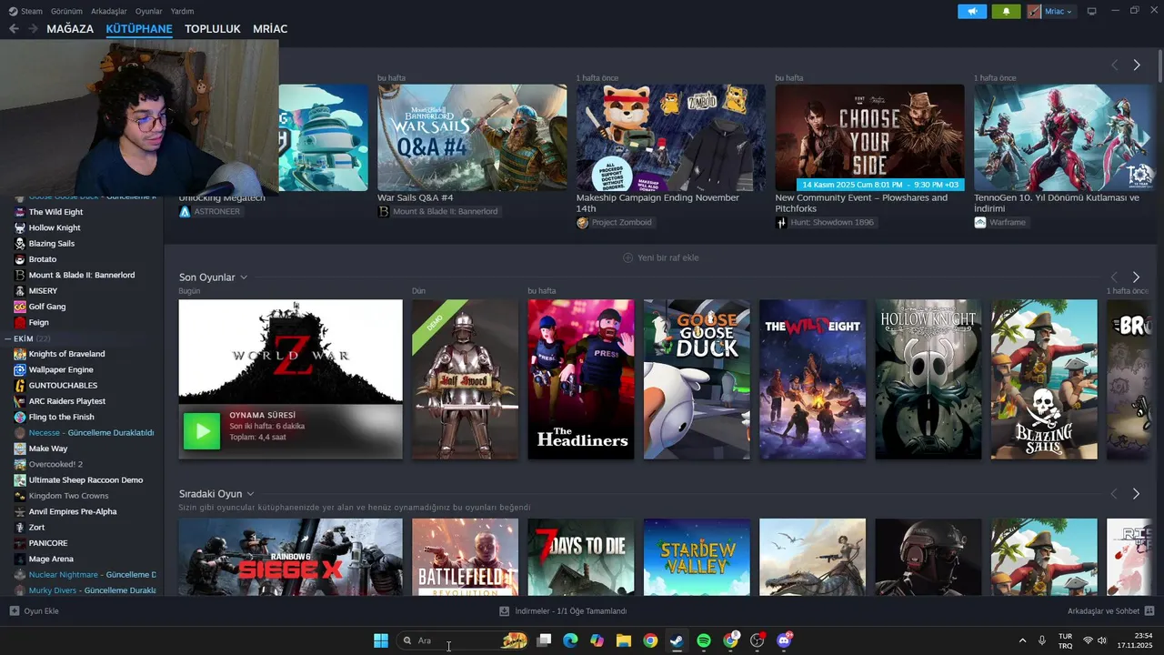This screenshot has width=1164, height=655.
Task: Enter Big Picture mode via monitor icon
Action: (1092, 11)
